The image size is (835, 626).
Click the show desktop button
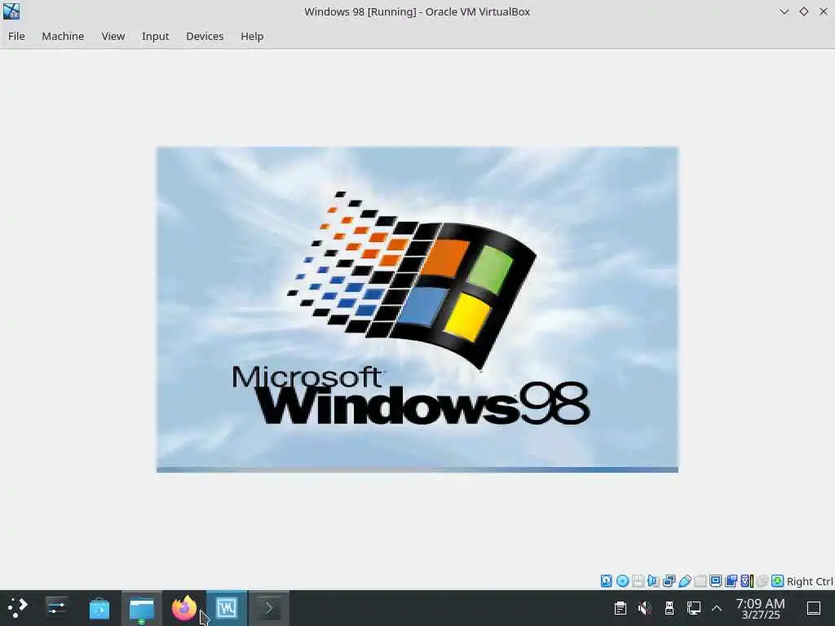click(x=814, y=608)
